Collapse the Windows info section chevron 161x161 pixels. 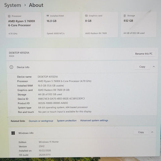[x=152, y=132]
